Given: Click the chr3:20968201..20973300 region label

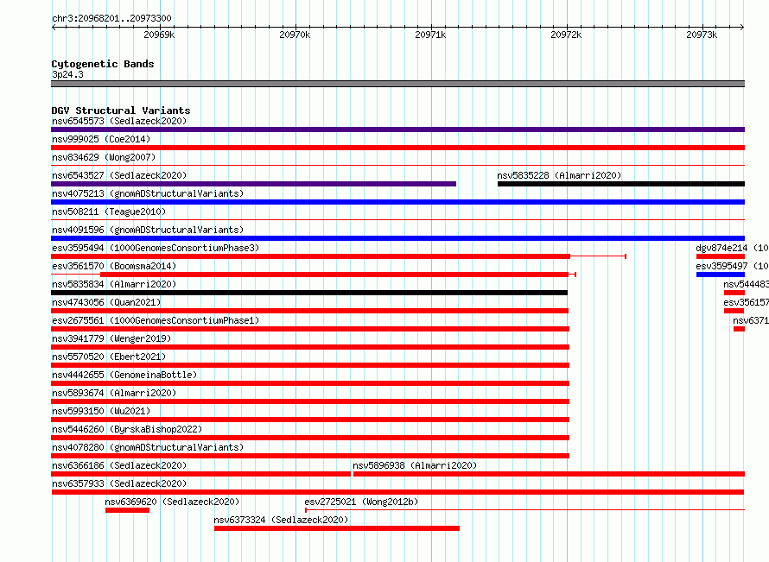Looking at the screenshot, I should tap(111, 19).
